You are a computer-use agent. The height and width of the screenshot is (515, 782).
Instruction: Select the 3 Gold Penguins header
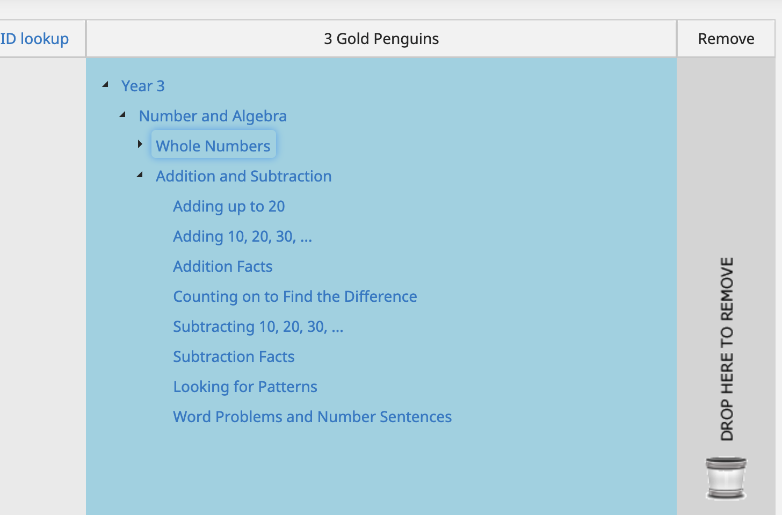[x=381, y=39]
